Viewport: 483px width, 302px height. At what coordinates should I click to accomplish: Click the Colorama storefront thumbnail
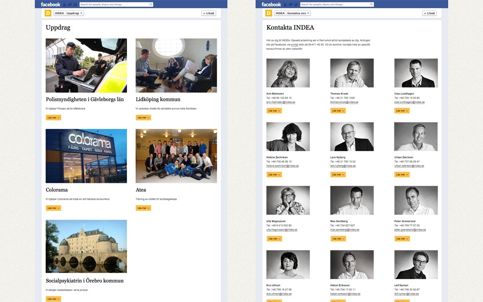86,156
